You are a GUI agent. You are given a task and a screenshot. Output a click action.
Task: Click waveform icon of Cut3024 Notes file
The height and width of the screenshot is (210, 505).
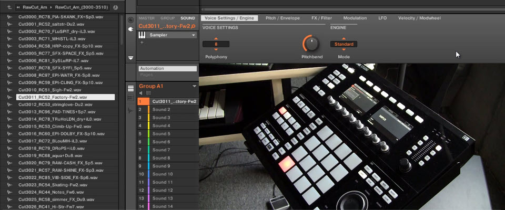click(9, 192)
